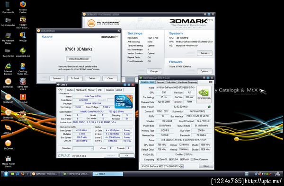This screenshot has width=284, height=186.
Task: Click the To Excel button
Action: [x=75, y=78]
